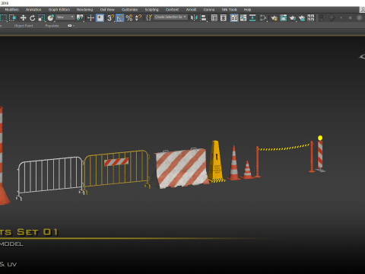
Task: Toggle the Percent Snap button
Action: tap(129, 18)
